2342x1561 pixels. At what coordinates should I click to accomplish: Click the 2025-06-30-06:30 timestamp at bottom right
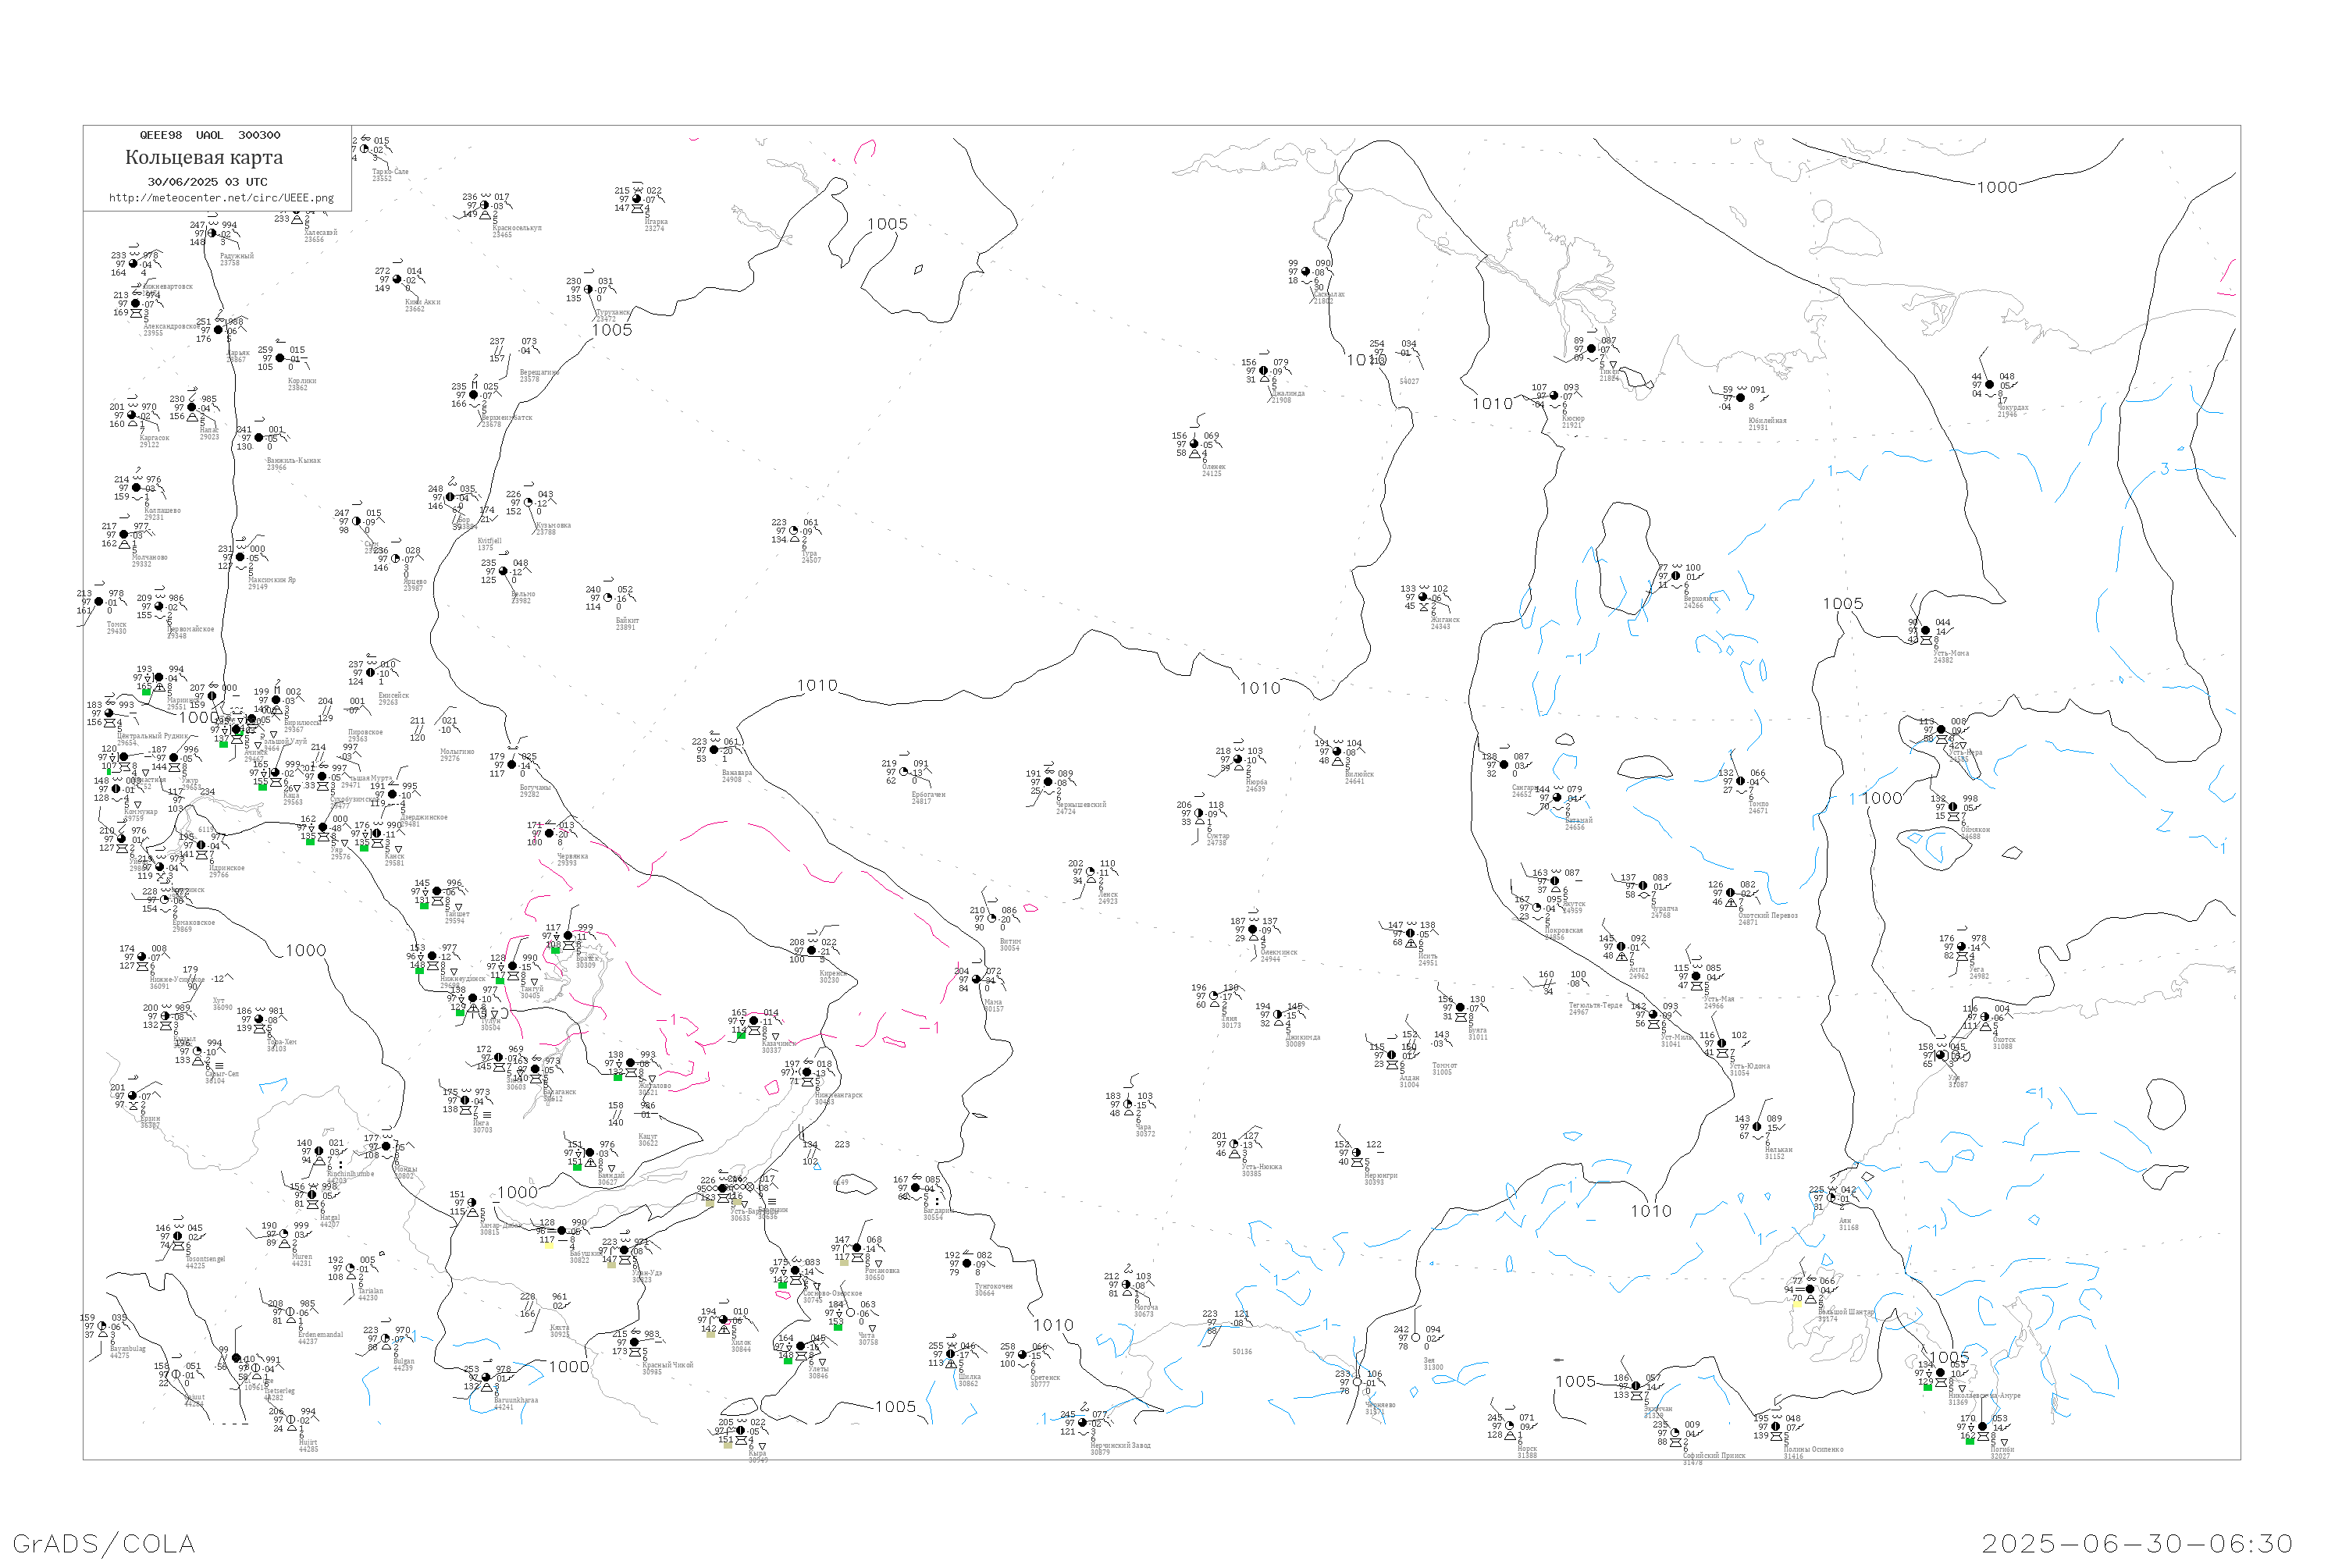[x=2137, y=1543]
